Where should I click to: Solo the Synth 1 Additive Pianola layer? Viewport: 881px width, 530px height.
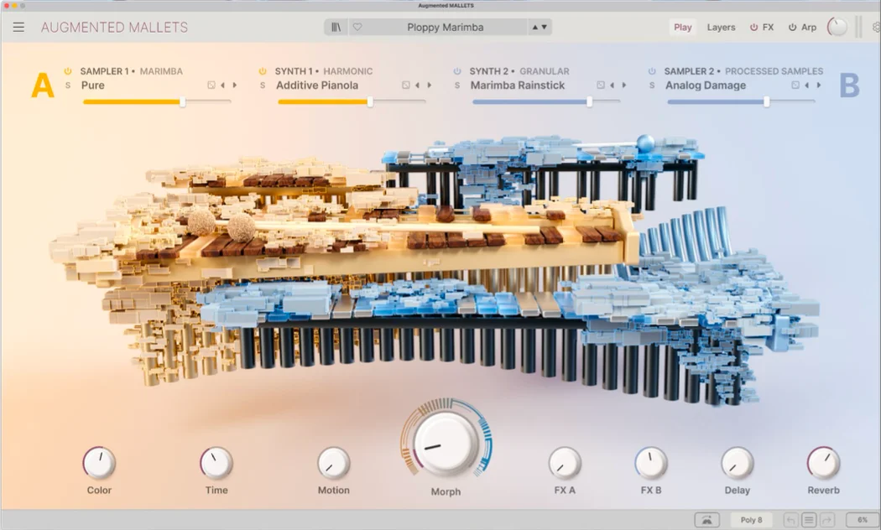263,86
